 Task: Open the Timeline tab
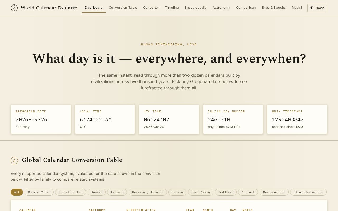172,8
